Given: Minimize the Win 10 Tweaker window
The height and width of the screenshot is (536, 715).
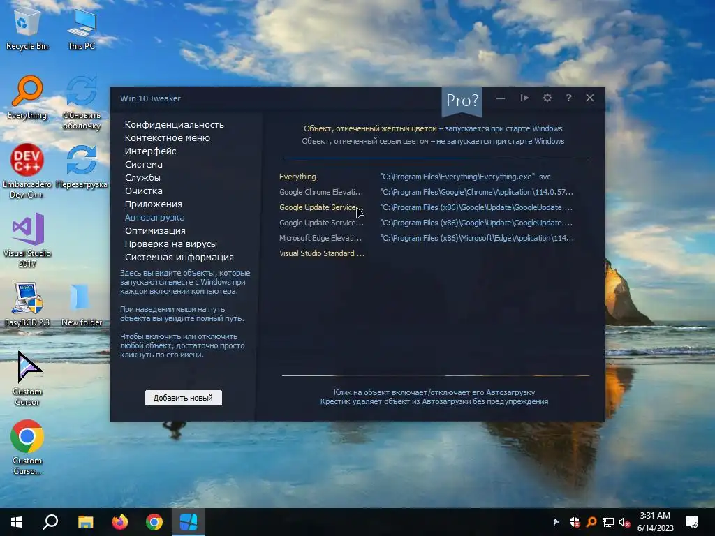Looking at the screenshot, I should (501, 98).
